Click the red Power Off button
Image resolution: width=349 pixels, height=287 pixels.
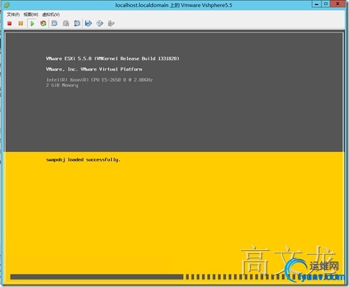(x=9, y=23)
